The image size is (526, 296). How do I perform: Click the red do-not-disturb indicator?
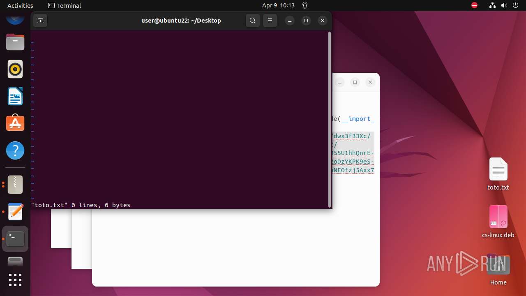(x=474, y=5)
